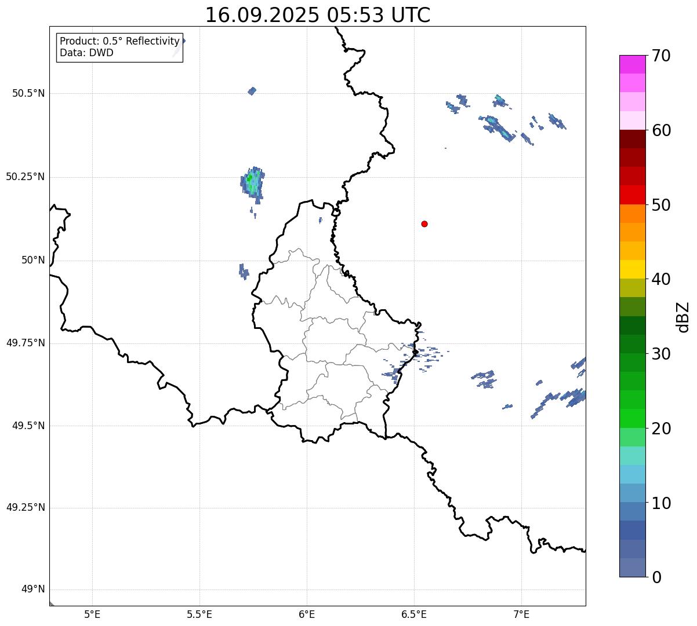Click the colorbar tick label 50
697x626 pixels.
coord(661,205)
